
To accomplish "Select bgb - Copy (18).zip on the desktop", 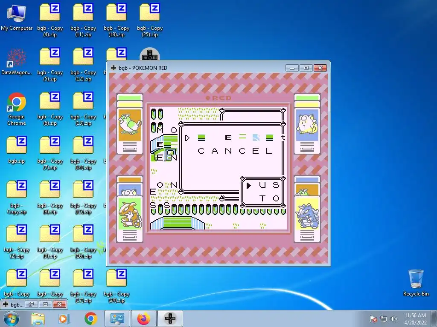I will pos(117,20).
